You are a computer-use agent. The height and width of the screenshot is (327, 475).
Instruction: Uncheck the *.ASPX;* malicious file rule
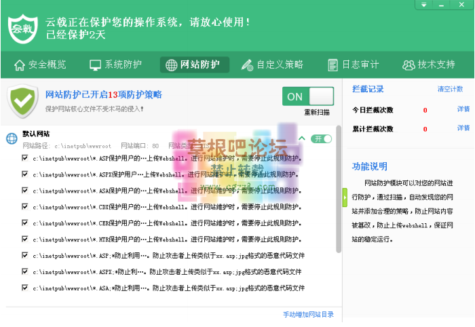pos(25,271)
